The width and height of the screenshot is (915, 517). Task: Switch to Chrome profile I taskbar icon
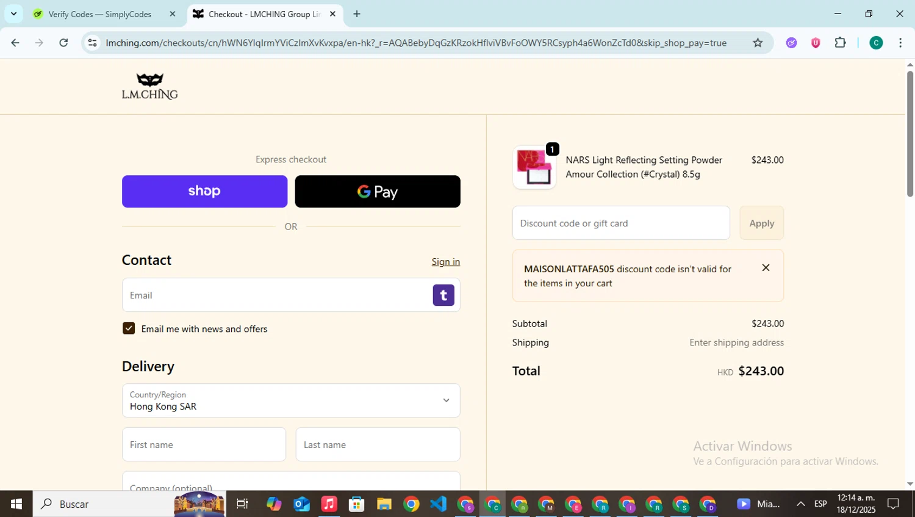tap(627, 504)
